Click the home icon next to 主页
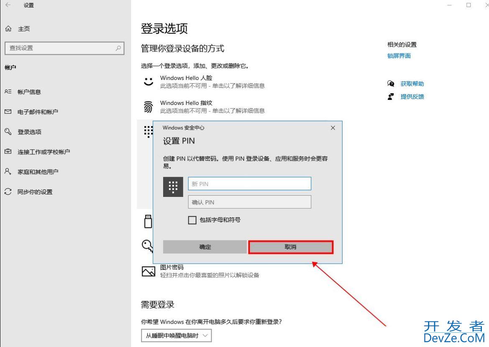The height and width of the screenshot is (347, 489). (x=8, y=29)
